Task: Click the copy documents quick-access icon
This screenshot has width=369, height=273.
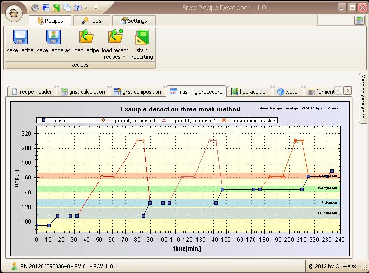Action: [x=67, y=8]
